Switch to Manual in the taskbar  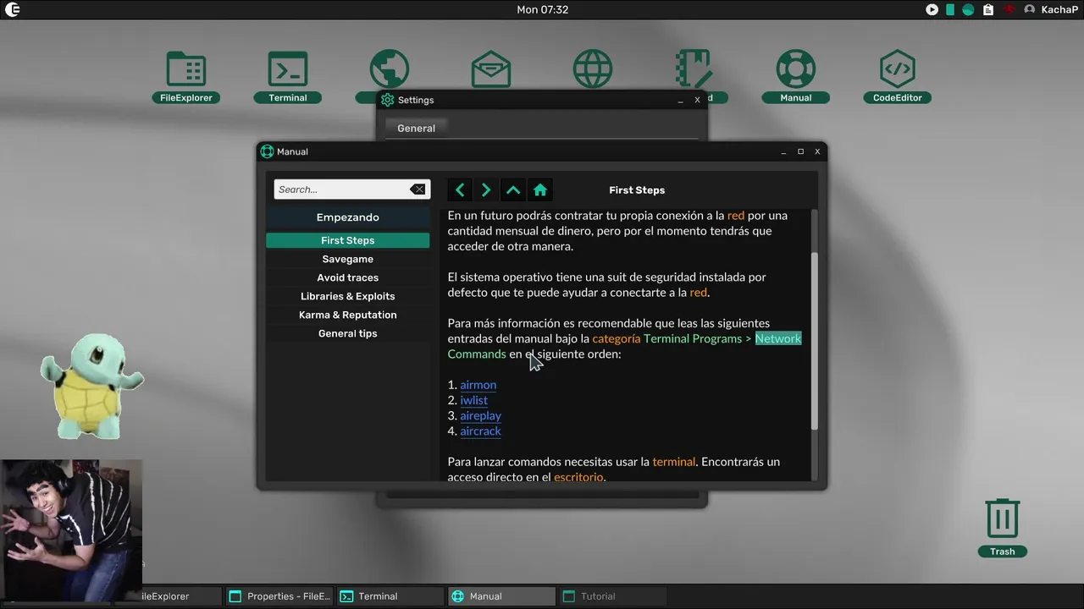point(501,596)
